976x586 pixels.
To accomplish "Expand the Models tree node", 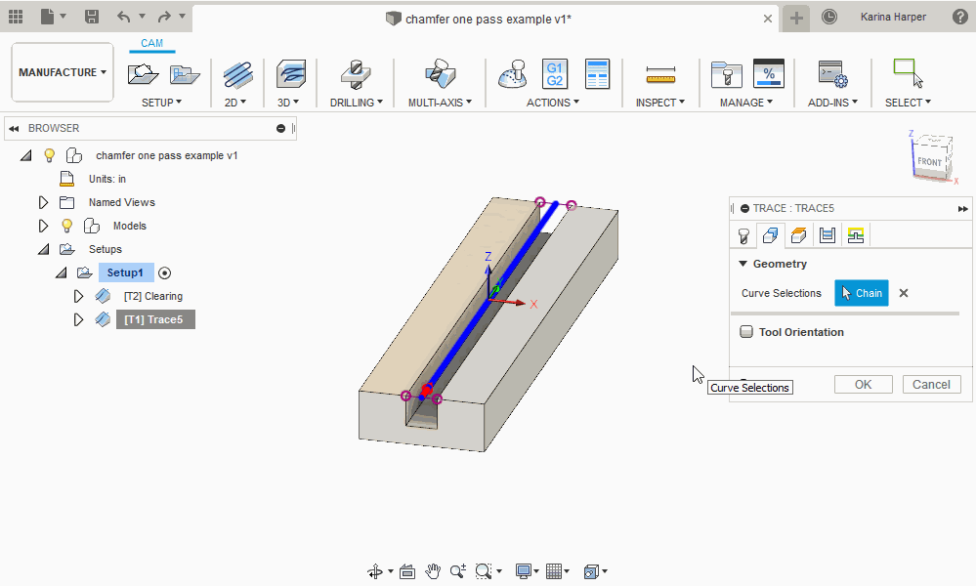I will (43, 226).
